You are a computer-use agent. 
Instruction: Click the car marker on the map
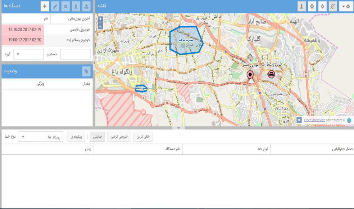(271, 74)
